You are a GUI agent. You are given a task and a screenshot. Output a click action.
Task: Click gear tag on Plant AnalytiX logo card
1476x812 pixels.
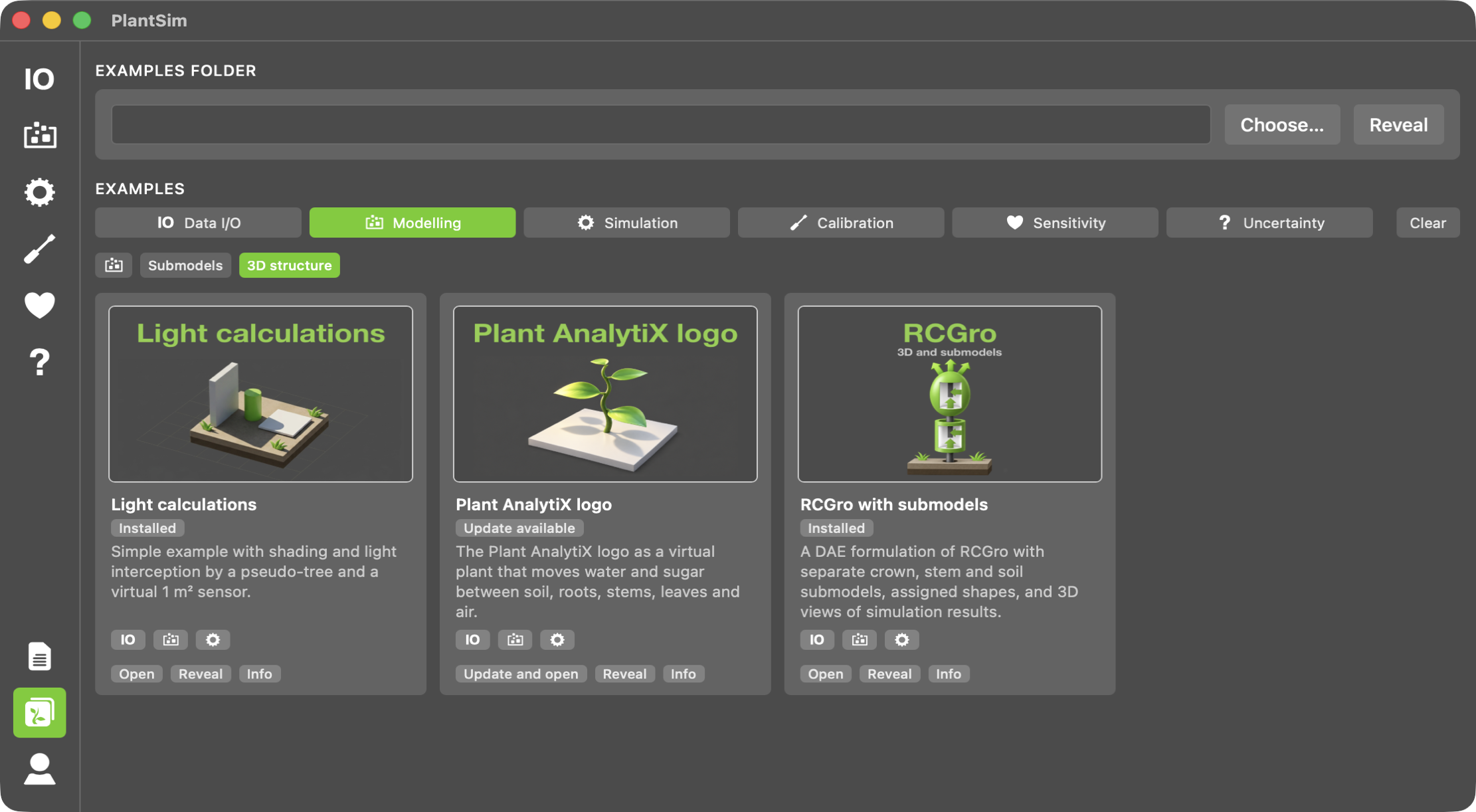(x=557, y=639)
